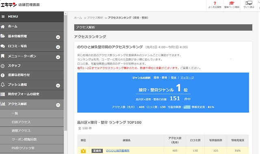
Task: Click the gold crown rank 1 badge
Action: click(83, 151)
